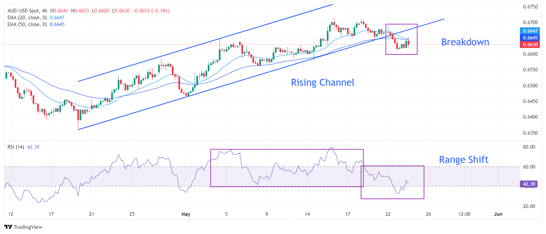Select the Range Shift text annotation
The width and height of the screenshot is (546, 234).
point(463,160)
